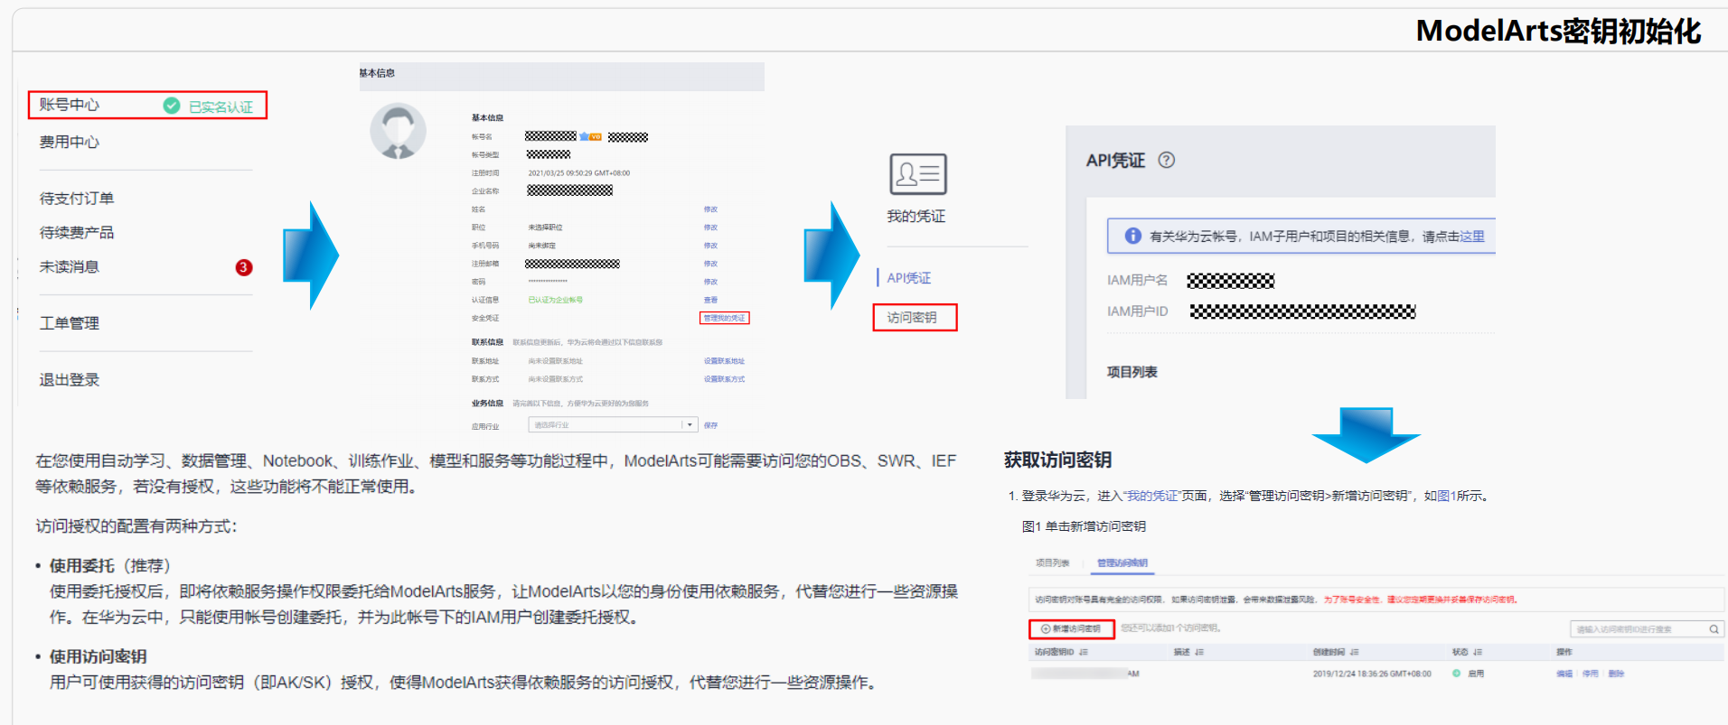Click the 项目列表 heading under IAM用户ID
Image resolution: width=1728 pixels, height=725 pixels.
click(x=1132, y=372)
